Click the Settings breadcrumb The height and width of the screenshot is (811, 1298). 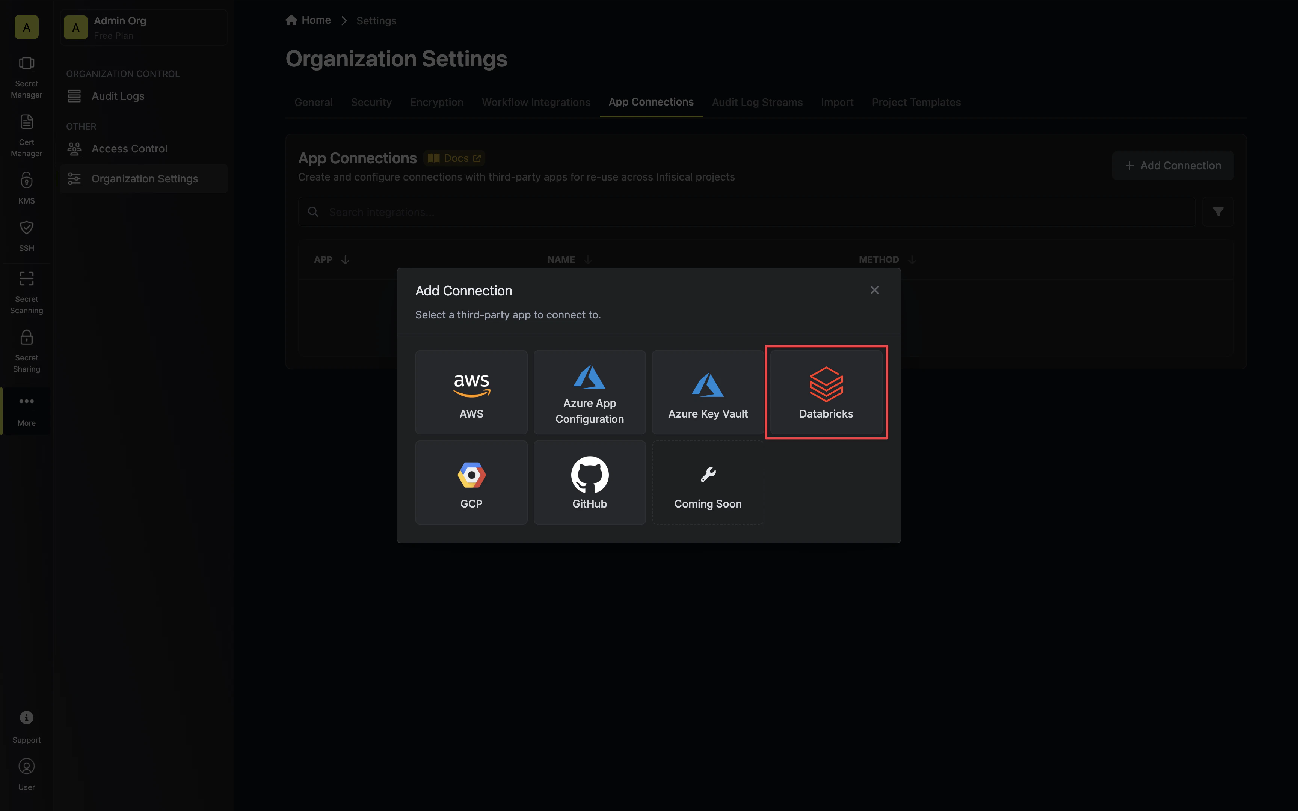(376, 20)
